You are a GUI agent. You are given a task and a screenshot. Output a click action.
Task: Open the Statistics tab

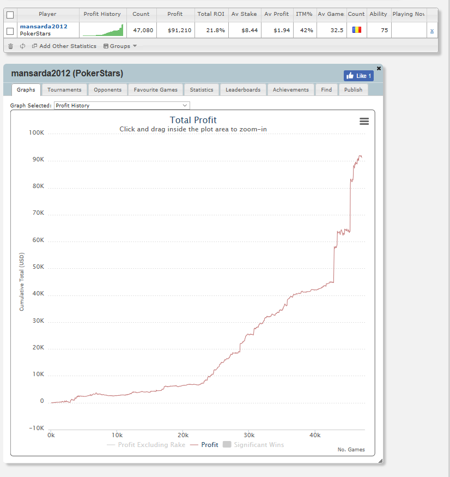[201, 90]
